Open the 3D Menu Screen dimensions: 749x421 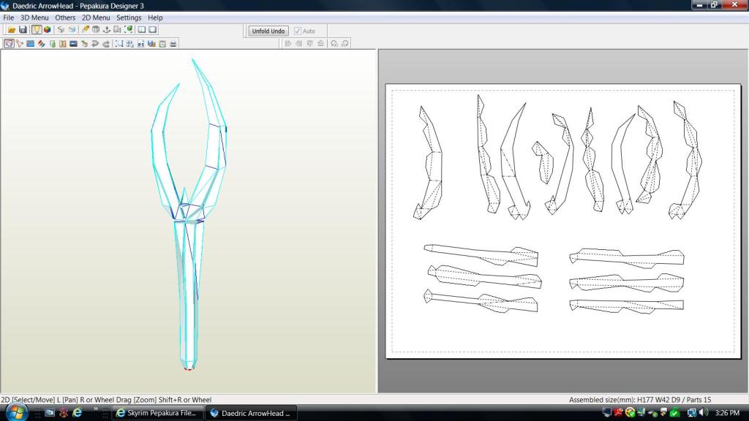click(34, 18)
